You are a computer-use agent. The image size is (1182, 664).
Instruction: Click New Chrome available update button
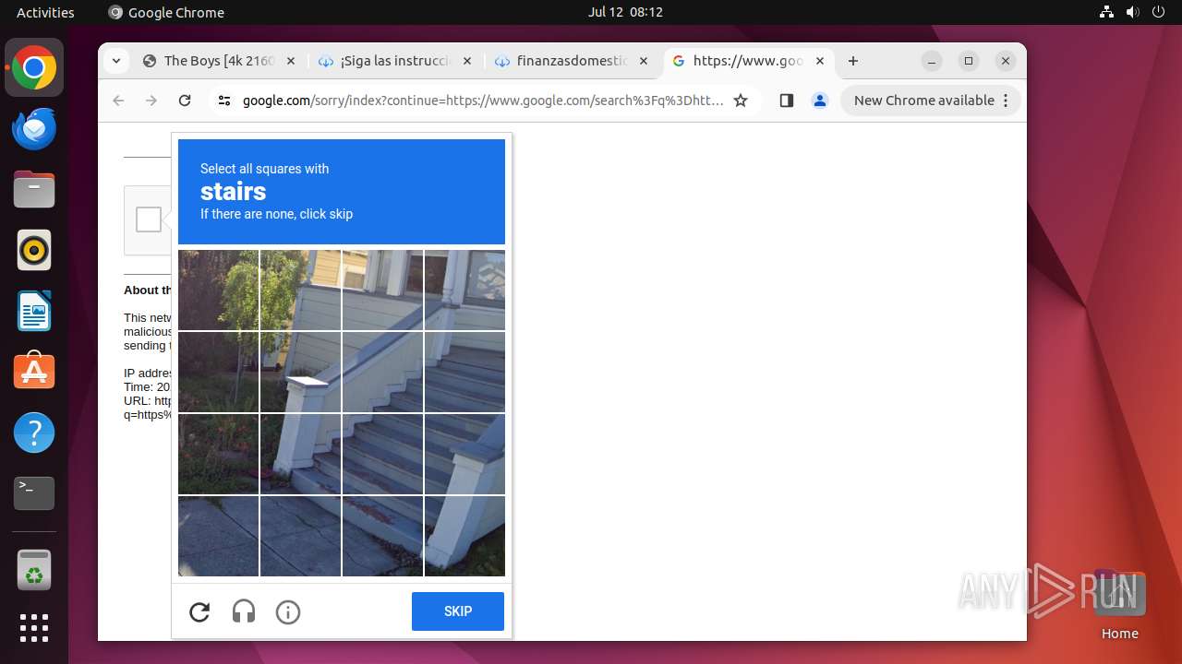(x=931, y=101)
